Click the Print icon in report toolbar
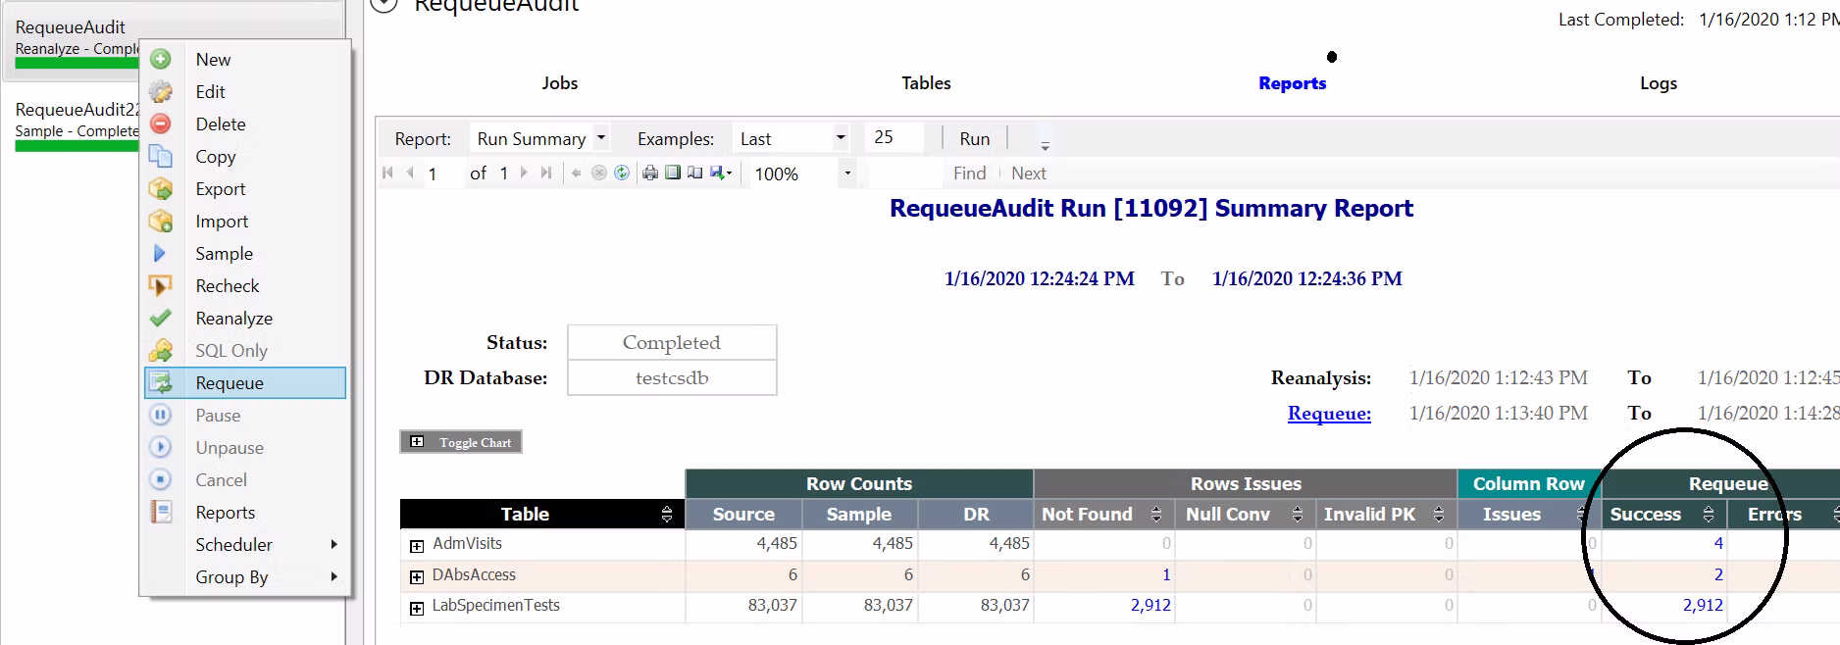The width and height of the screenshot is (1840, 645). 649,174
